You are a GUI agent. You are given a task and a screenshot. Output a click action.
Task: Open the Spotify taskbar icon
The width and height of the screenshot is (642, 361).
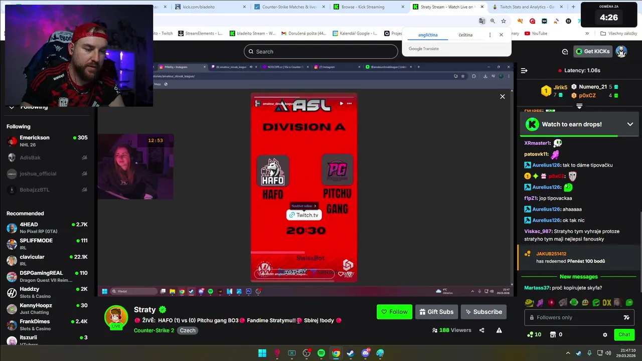point(321,353)
